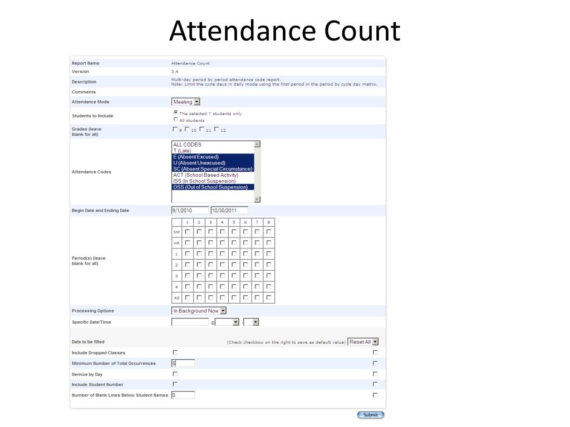
Task: Tick the grade 11 checkbox
Action: [202, 129]
